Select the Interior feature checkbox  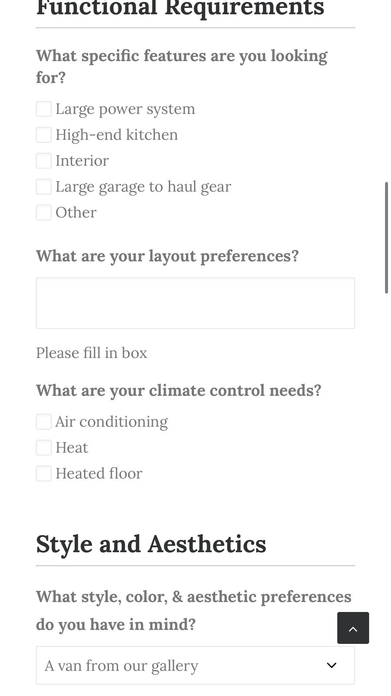[44, 161]
